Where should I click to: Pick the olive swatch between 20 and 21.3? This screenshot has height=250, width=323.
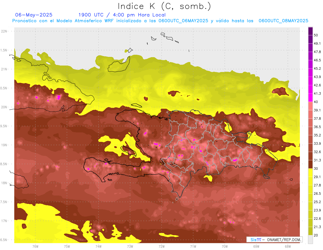tap(310, 231)
